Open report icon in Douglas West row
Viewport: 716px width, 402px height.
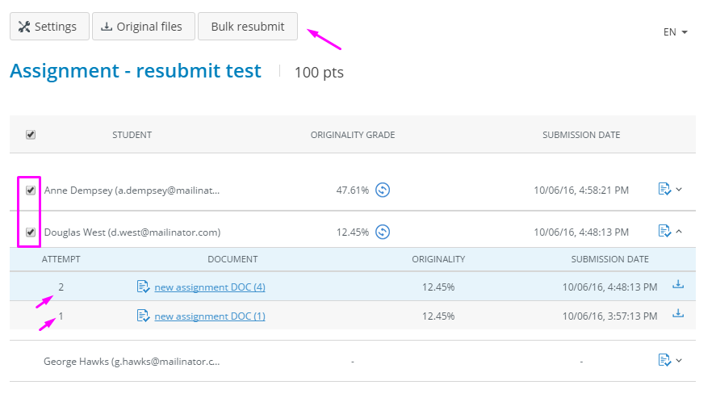(x=664, y=231)
